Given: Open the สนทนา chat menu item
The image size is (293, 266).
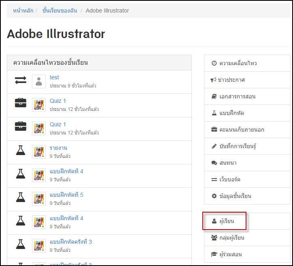Looking at the screenshot, I should click(247, 163).
